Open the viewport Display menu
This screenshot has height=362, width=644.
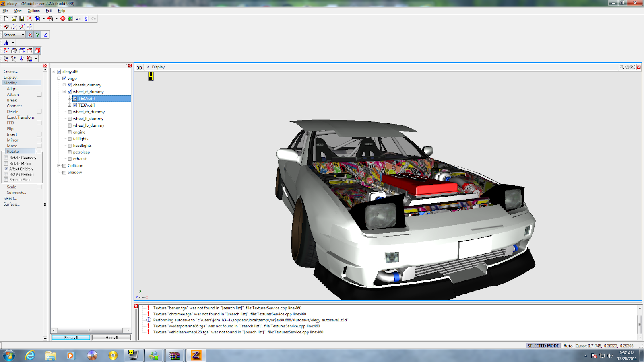[158, 67]
